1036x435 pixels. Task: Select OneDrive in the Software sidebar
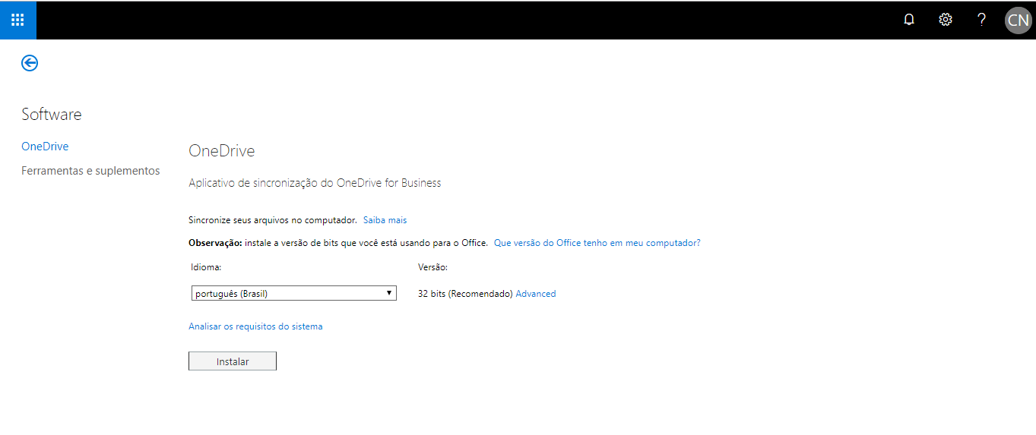tap(45, 147)
